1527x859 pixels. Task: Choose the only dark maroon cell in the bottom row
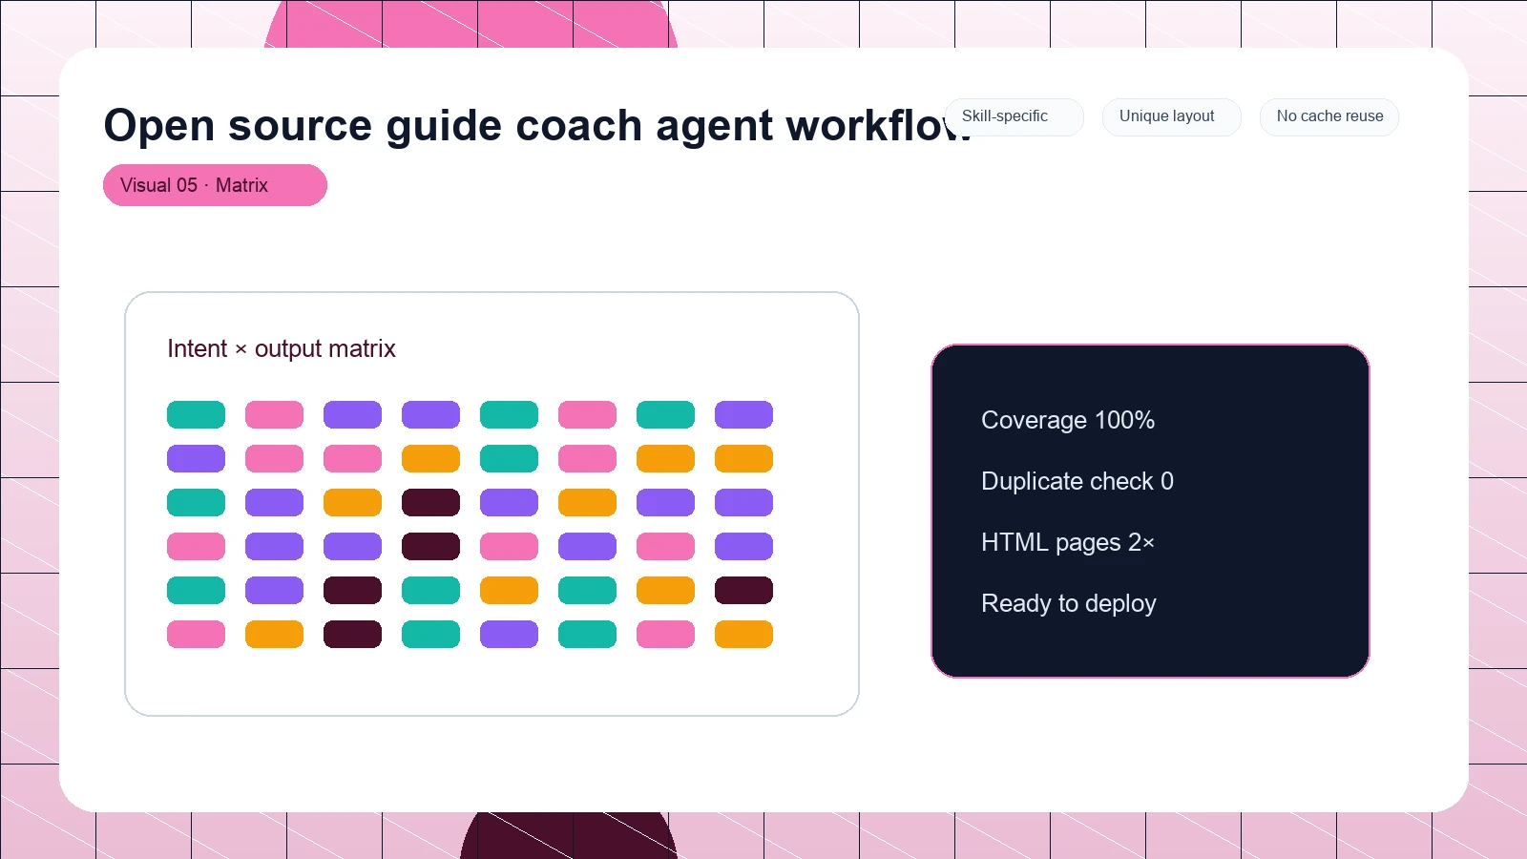click(352, 635)
